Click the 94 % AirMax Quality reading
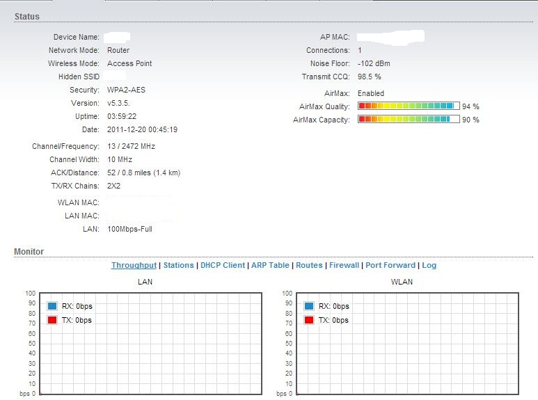The height and width of the screenshot is (400, 538). point(470,106)
